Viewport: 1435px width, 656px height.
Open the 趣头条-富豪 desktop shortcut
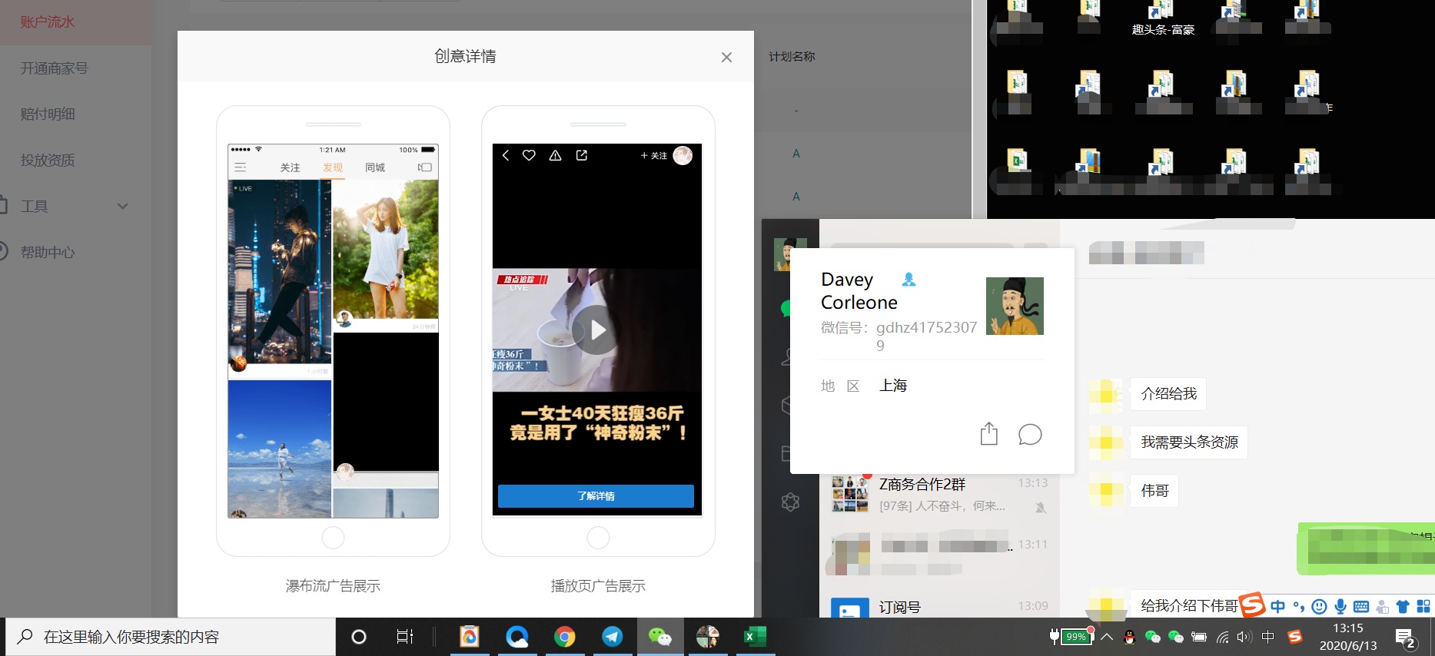[1163, 18]
